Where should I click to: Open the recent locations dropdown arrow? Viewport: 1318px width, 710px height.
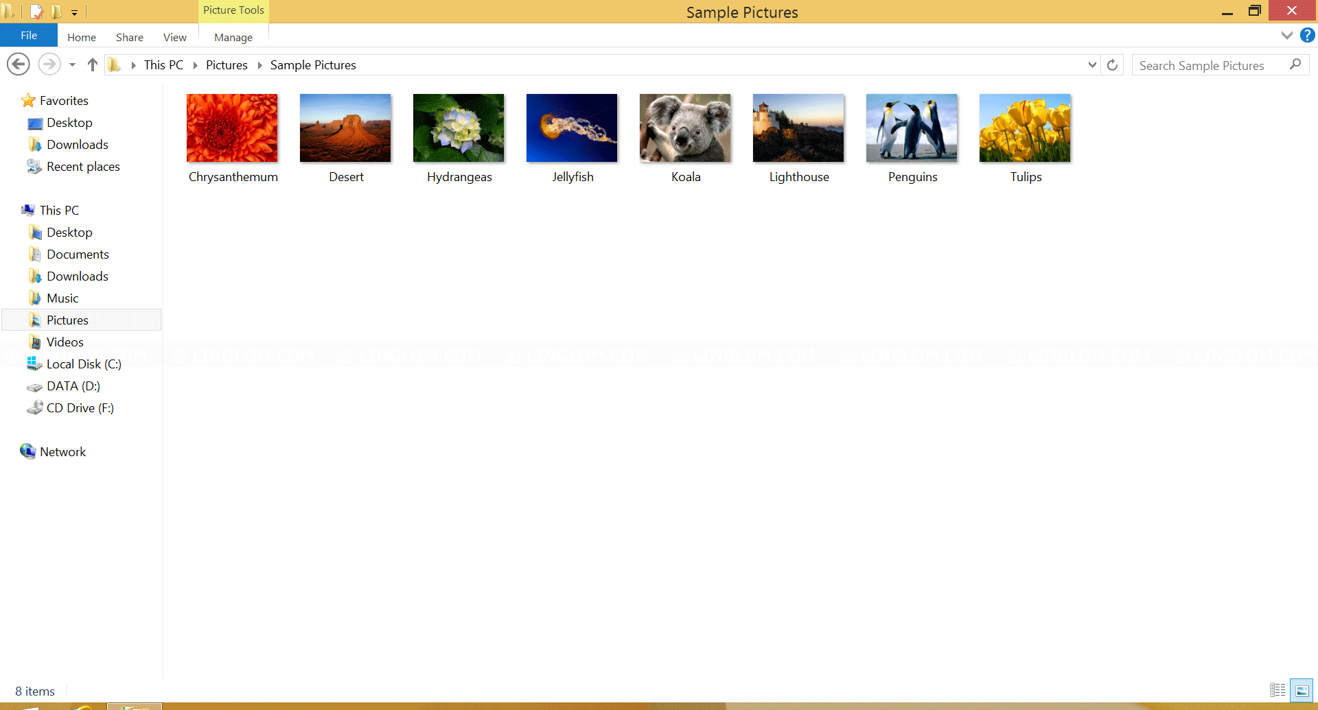pyautogui.click(x=72, y=65)
